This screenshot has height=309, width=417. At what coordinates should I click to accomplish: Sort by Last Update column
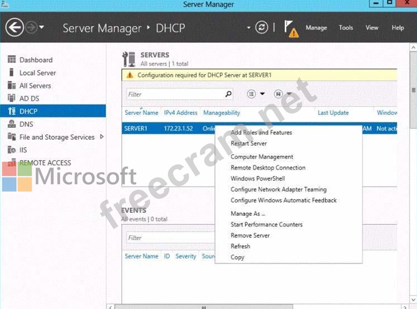(x=333, y=113)
